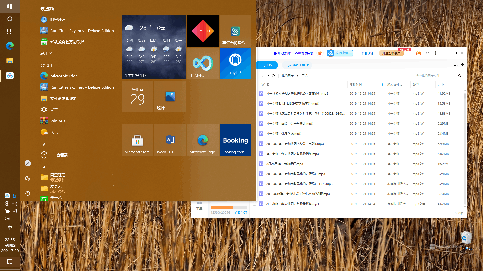Screen dimensions: 483x271
Task: Launch Word 2013 tile
Action: (170, 140)
